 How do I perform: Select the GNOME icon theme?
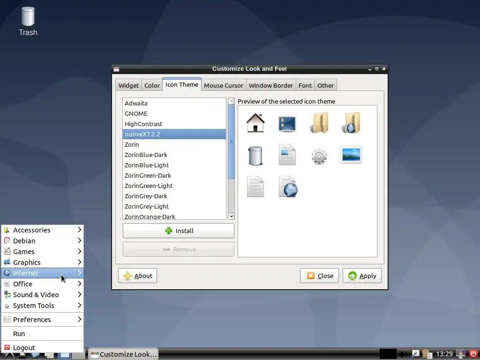(174, 113)
